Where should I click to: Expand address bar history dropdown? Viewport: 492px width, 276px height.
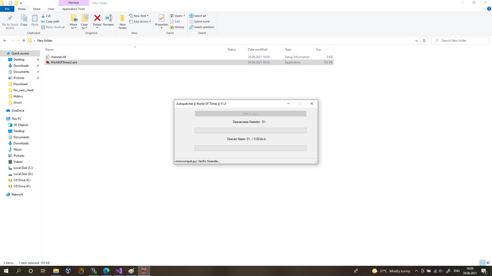pos(416,41)
